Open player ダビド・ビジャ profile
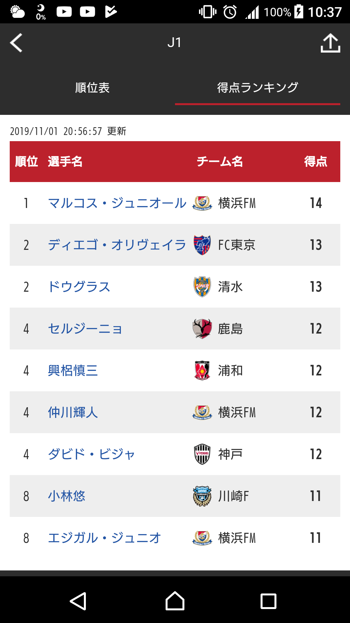The width and height of the screenshot is (350, 623). 91,454
